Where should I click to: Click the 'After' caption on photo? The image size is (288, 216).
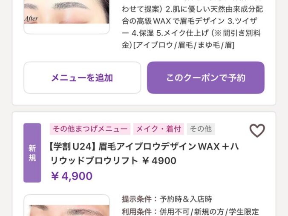click(32, 19)
